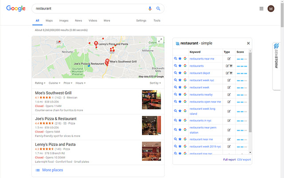
Task: Click score bar for restaurants near me
Action: (242, 59)
